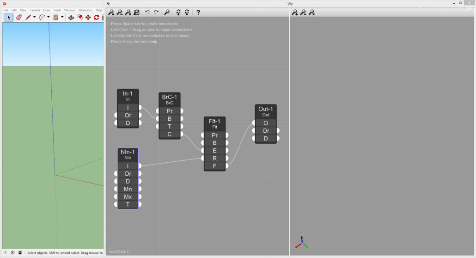Expand shape tool dropdown arrow
The image size is (476, 258).
pos(62,18)
